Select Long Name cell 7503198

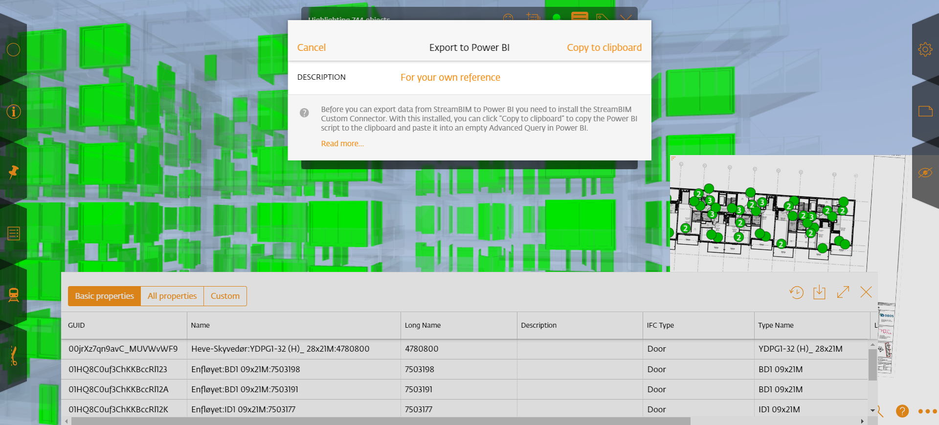tap(420, 370)
